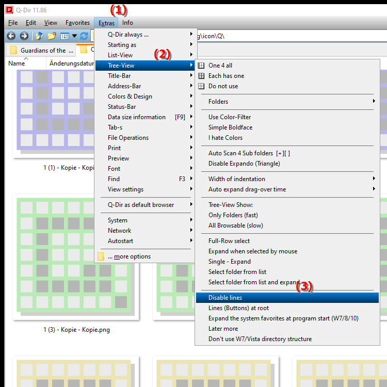Expand Auto expand drag-over time submenu

[287, 189]
